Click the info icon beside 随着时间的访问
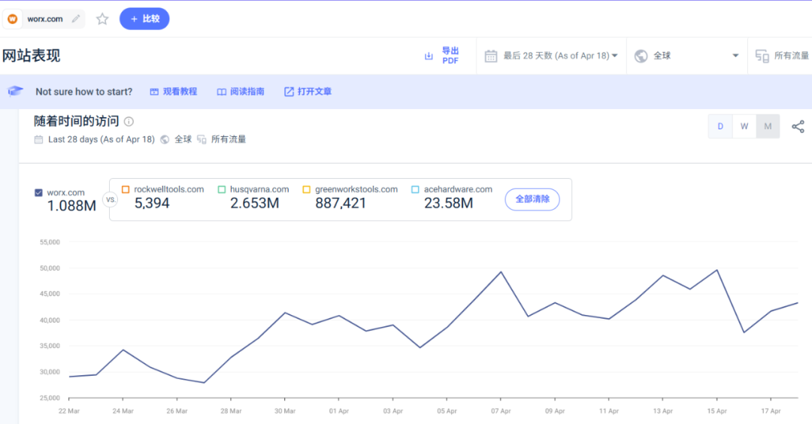 129,122
